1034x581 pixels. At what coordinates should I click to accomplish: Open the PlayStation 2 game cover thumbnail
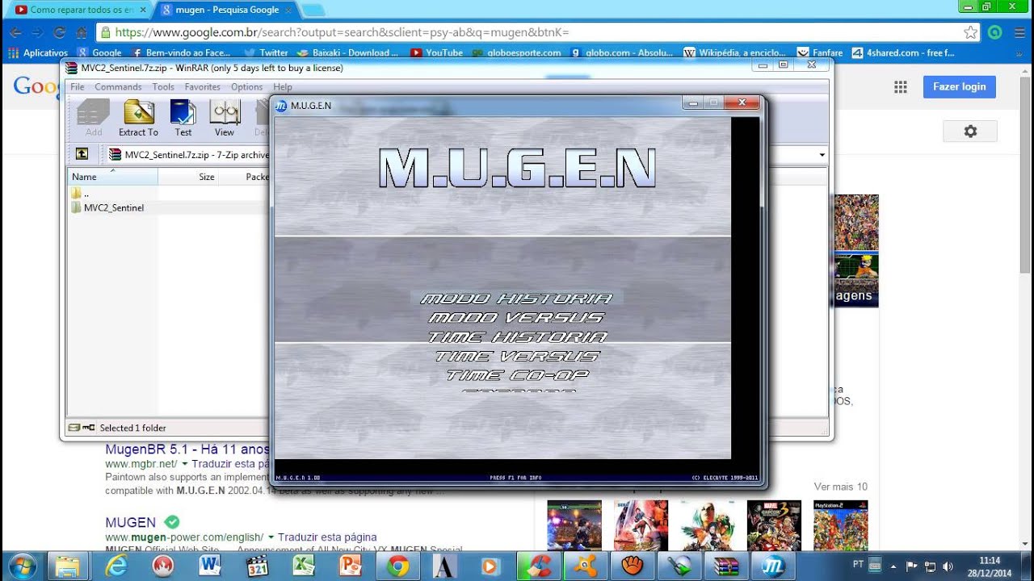tap(840, 525)
